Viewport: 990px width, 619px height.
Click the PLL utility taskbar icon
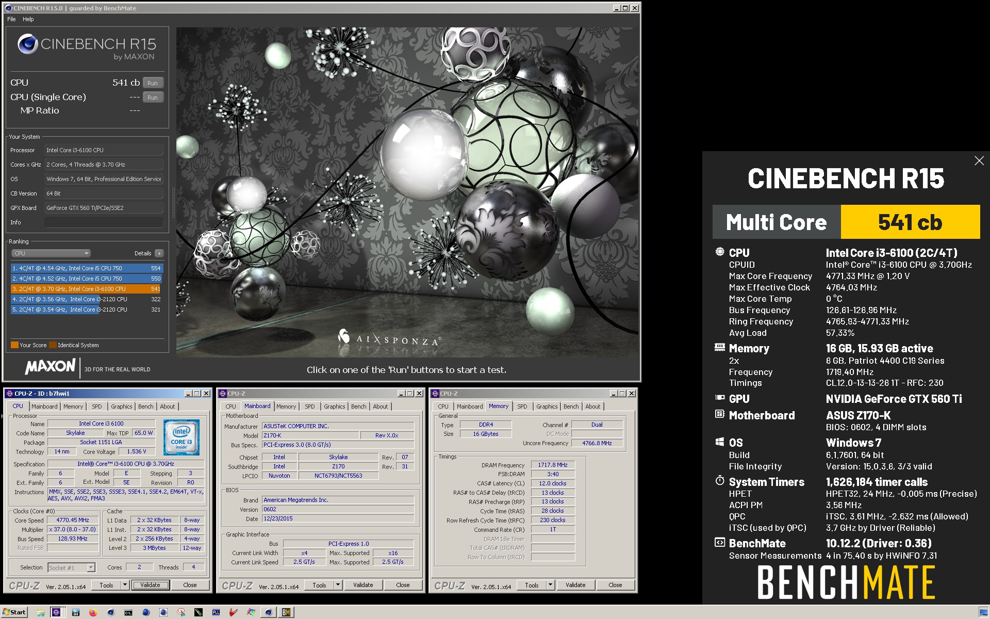(x=216, y=612)
